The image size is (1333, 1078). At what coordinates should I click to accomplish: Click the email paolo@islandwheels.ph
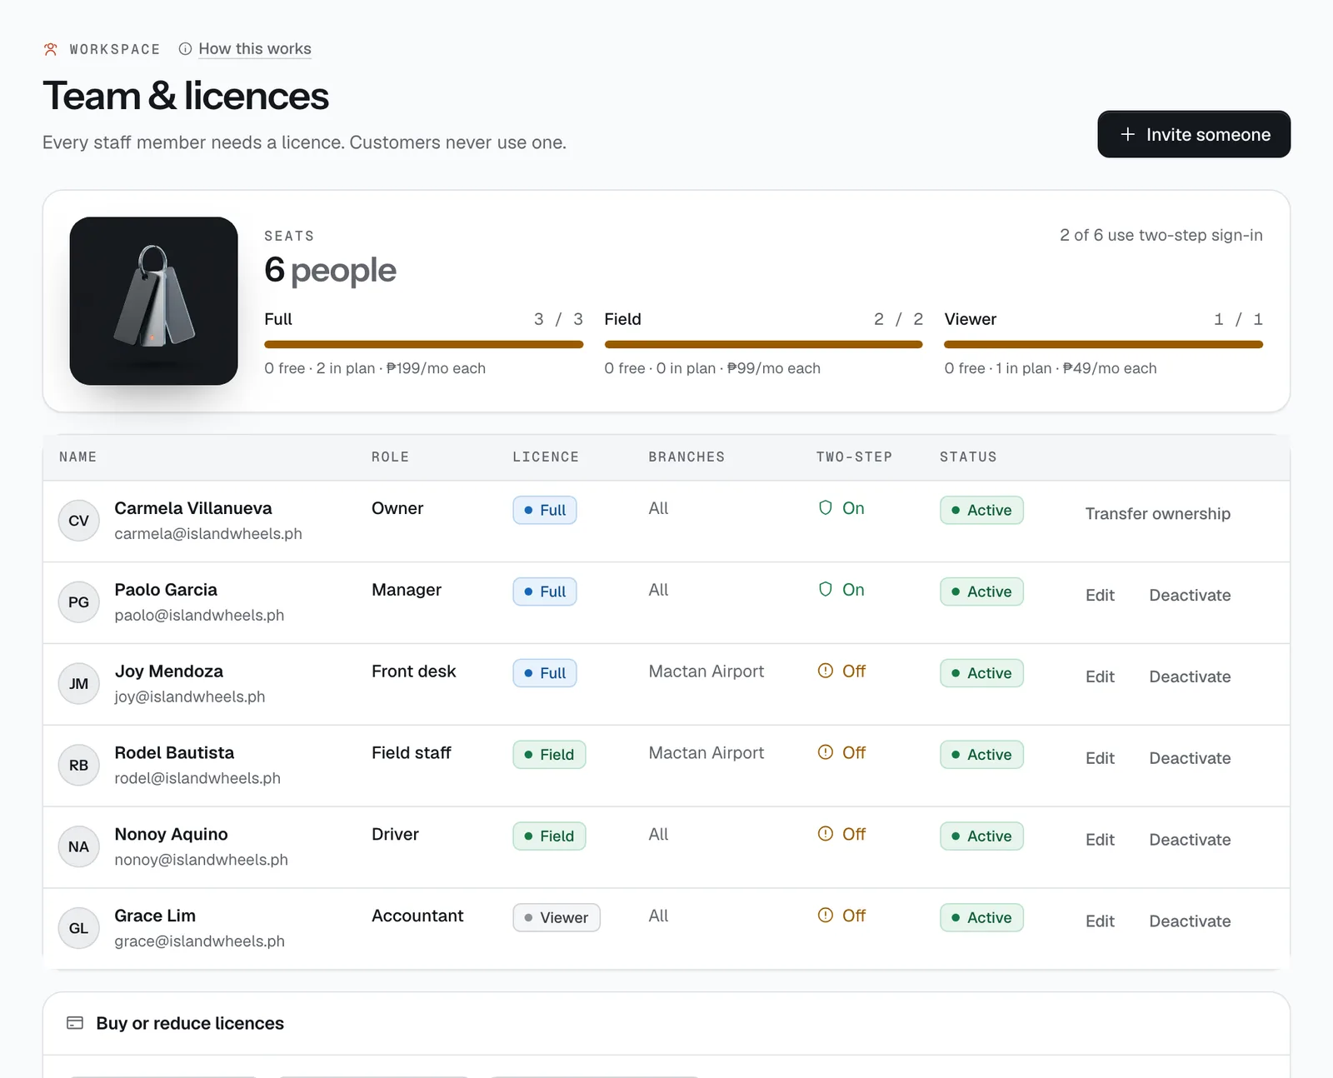click(199, 615)
